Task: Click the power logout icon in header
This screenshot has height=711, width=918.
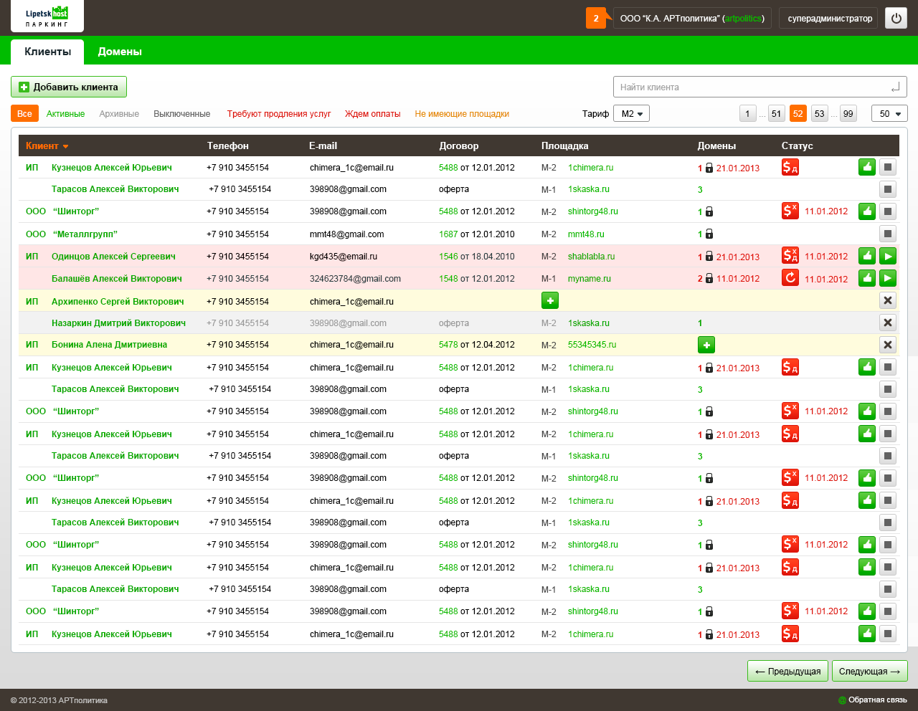Action: [896, 19]
